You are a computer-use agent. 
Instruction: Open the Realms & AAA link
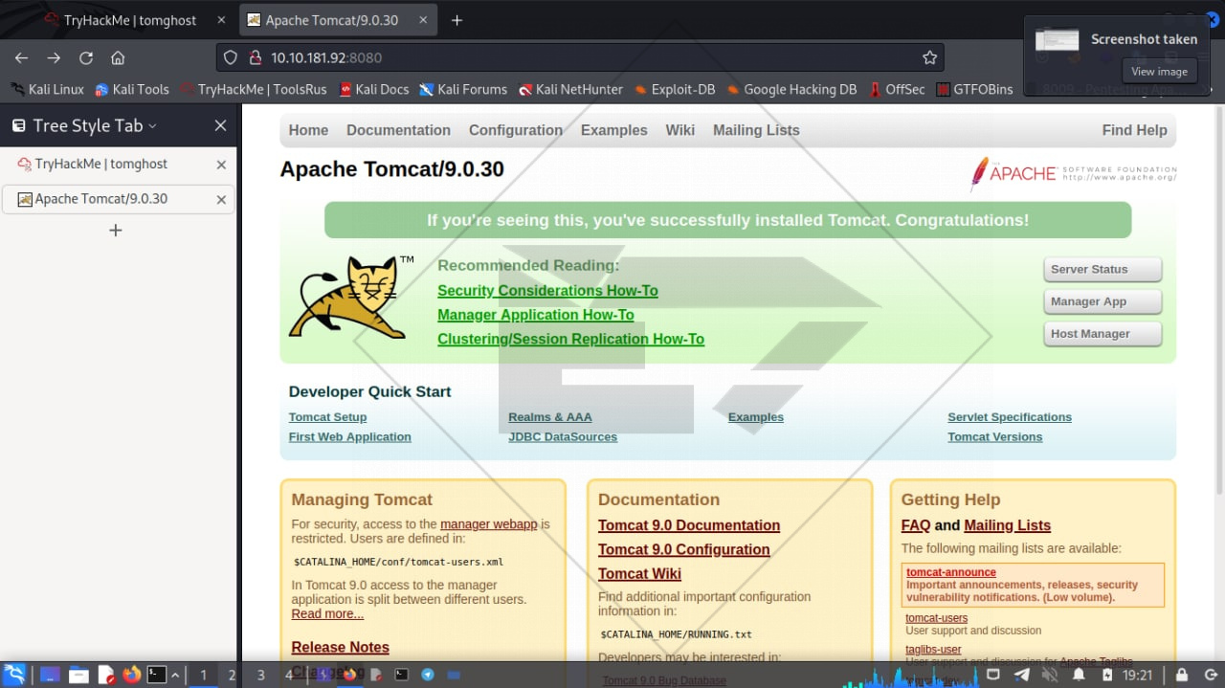point(550,417)
